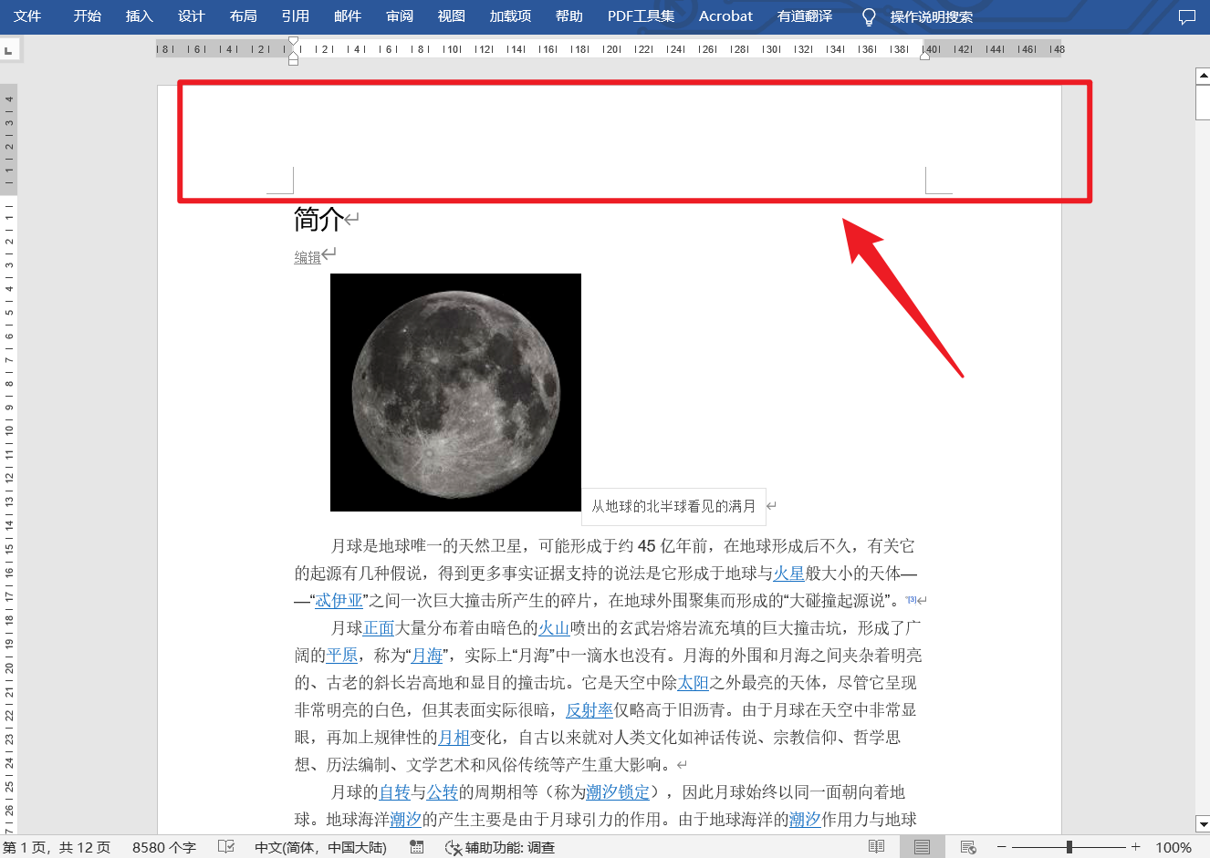Image resolution: width=1210 pixels, height=858 pixels.
Task: Click the language indicator 中文(简体, 中国大陆)
Action: [320, 847]
